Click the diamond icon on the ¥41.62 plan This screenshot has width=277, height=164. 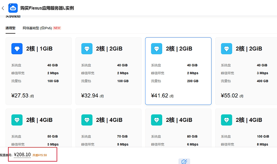pyautogui.click(x=157, y=49)
